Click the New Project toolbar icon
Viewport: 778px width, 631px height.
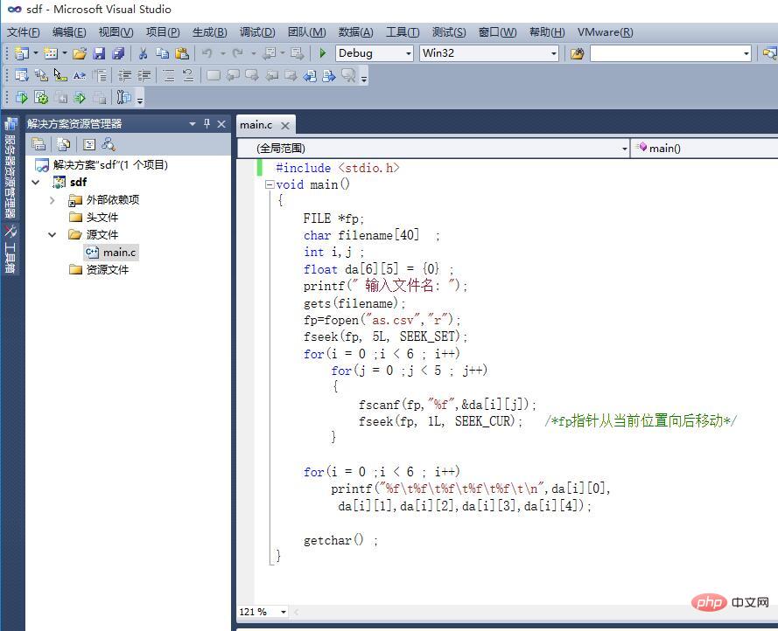coord(21,53)
